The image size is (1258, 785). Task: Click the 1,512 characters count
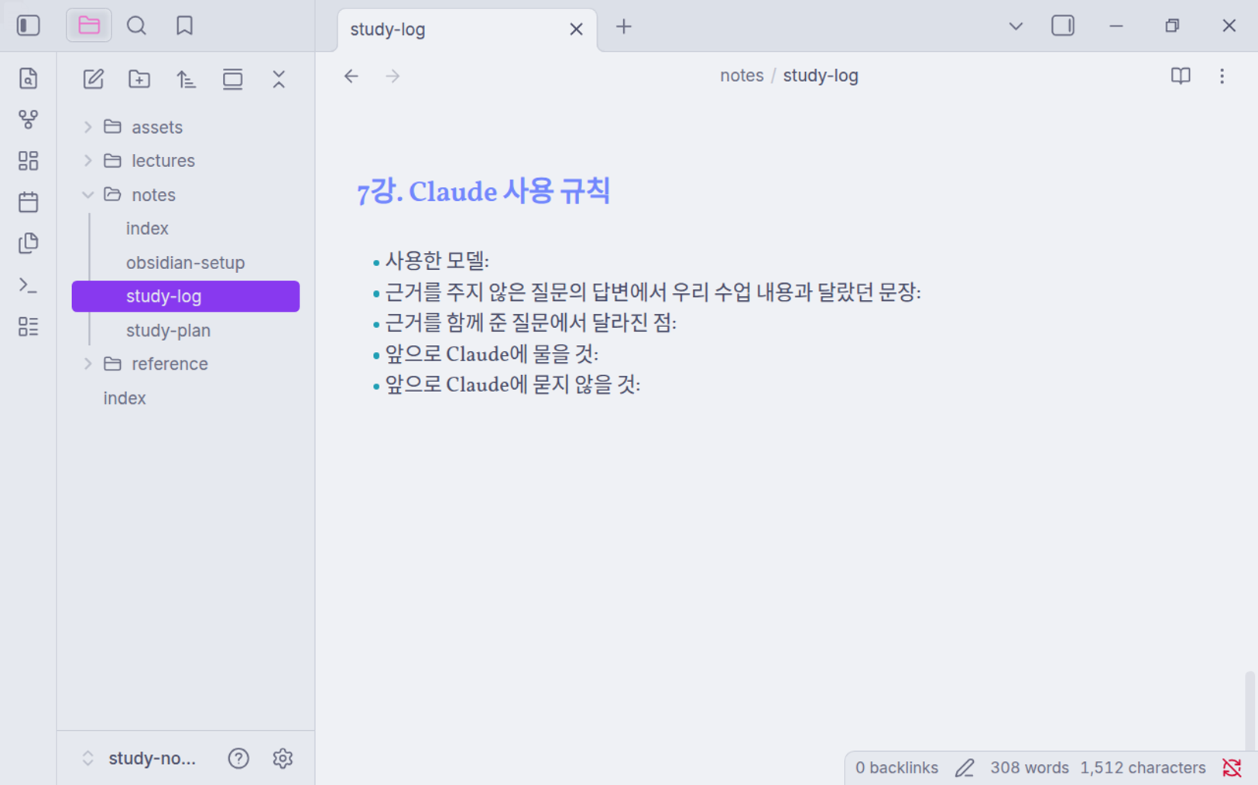1143,767
